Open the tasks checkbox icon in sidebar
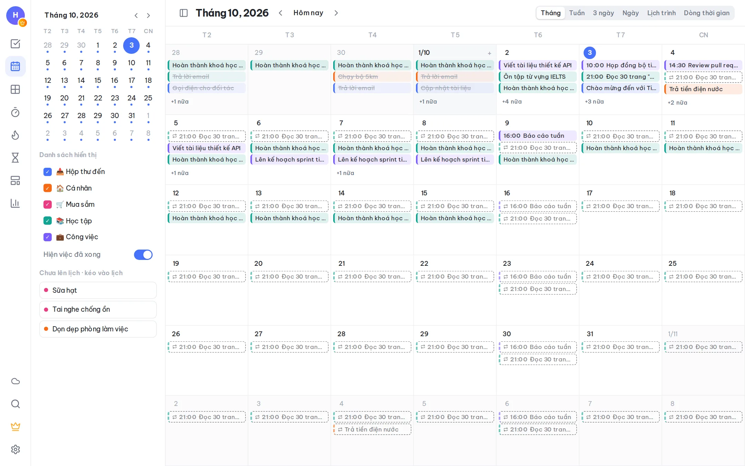 coord(15,44)
